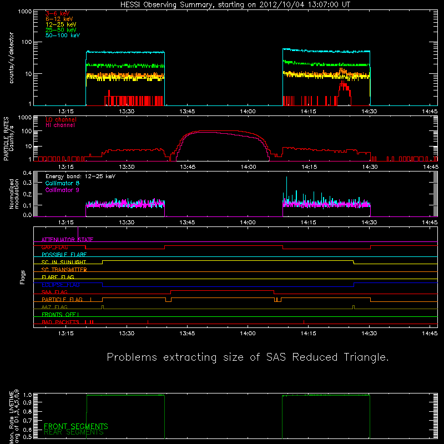
Task: Click the PARTICLE RATES Counts/s axis label
Action: [x=8, y=139]
